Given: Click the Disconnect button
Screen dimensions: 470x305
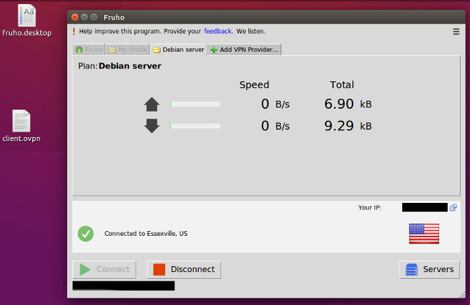Looking at the screenshot, I should pyautogui.click(x=184, y=269).
